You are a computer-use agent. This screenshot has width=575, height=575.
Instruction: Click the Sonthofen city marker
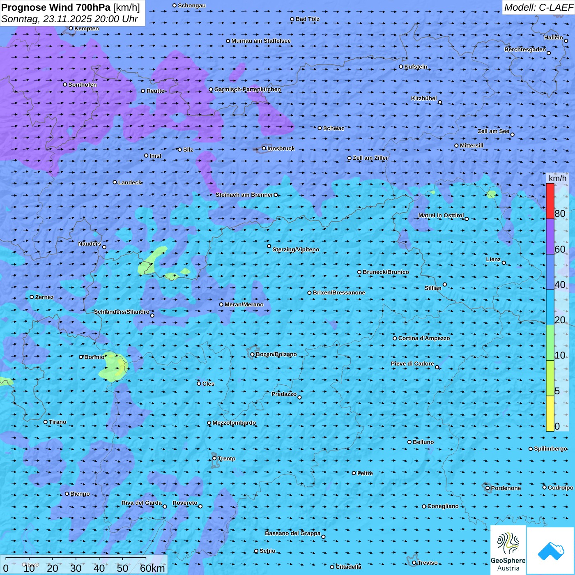click(65, 85)
